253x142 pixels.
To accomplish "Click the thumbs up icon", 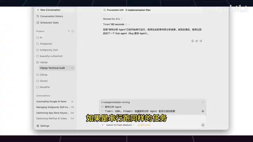I will tap(197, 41).
